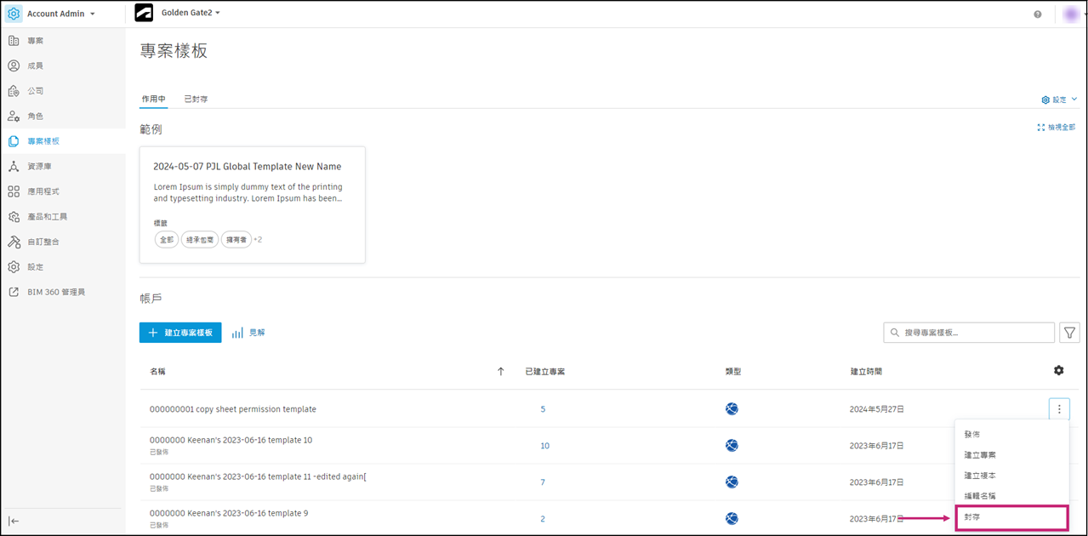Open the user avatar menu
This screenshot has width=1088, height=536.
click(x=1071, y=14)
